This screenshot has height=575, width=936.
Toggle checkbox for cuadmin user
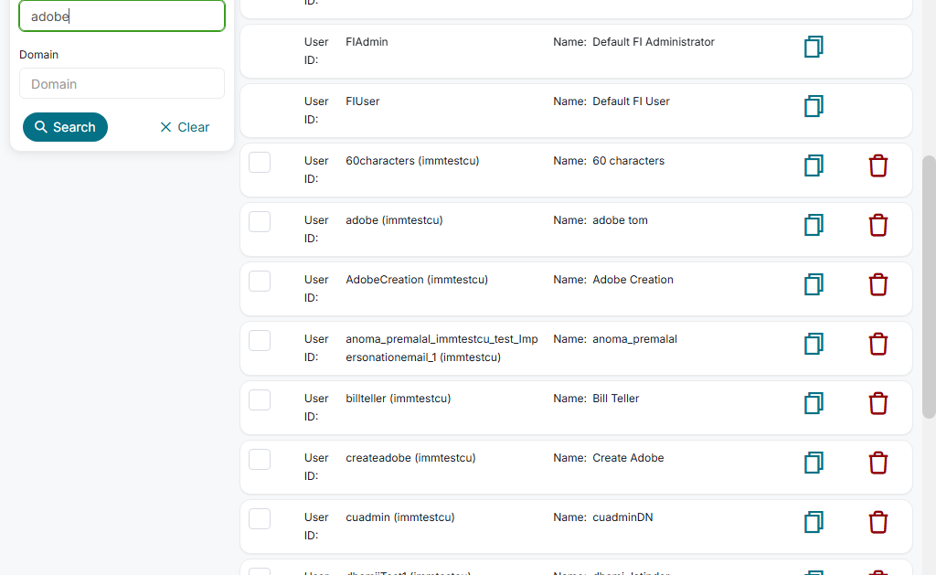click(x=260, y=518)
